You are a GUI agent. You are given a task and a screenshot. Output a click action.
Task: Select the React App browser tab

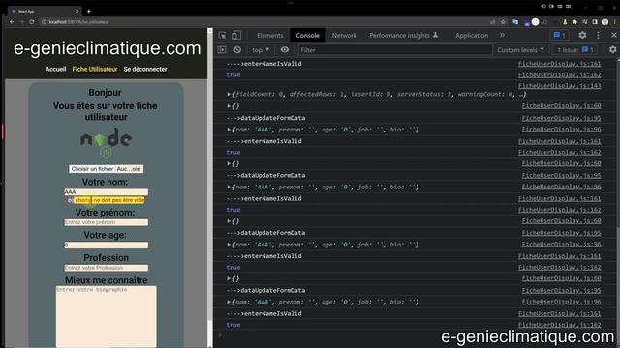pos(44,11)
